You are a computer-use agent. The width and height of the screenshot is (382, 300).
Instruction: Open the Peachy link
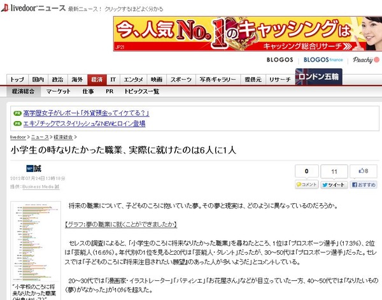coord(366,60)
